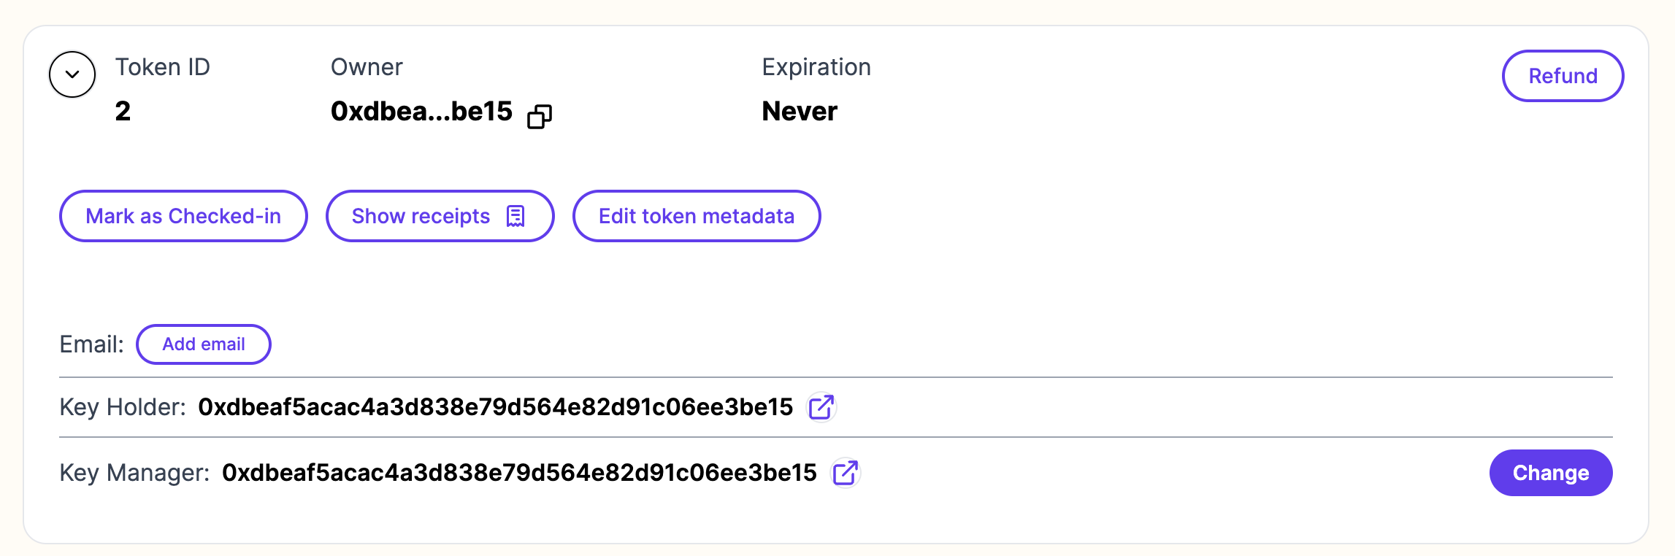Add an email for this key
Image resolution: width=1675 pixels, height=556 pixels.
pos(204,344)
